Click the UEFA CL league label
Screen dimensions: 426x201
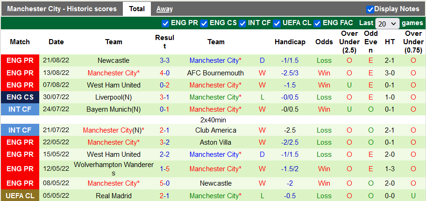point(20,196)
